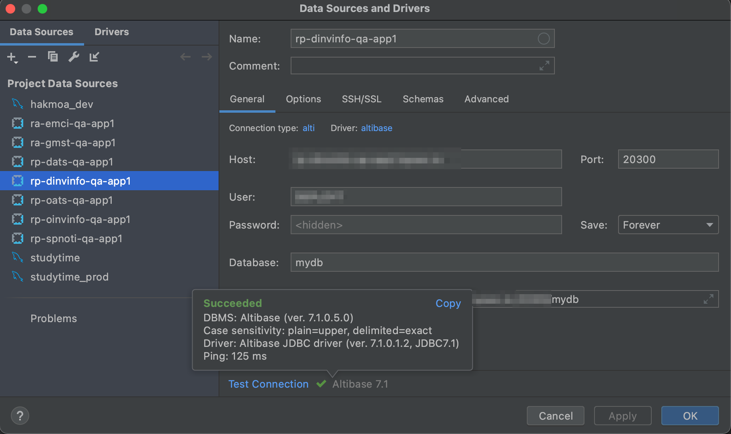
Task: Go back with the left arrow
Action: [x=185, y=57]
